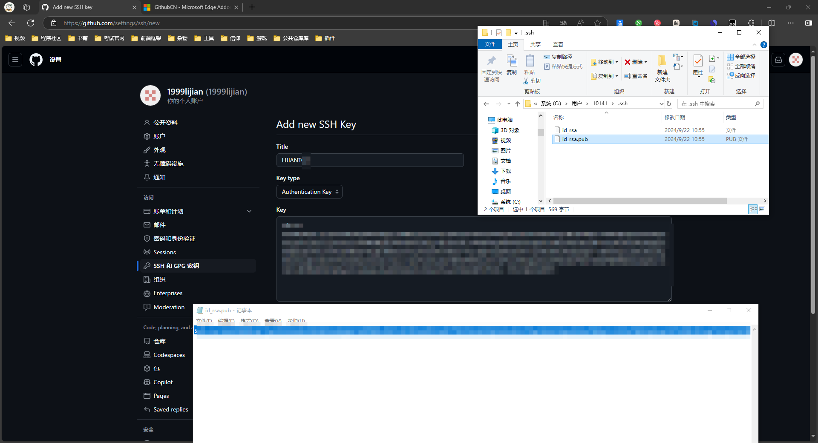Open Edge split screen button

[772, 23]
